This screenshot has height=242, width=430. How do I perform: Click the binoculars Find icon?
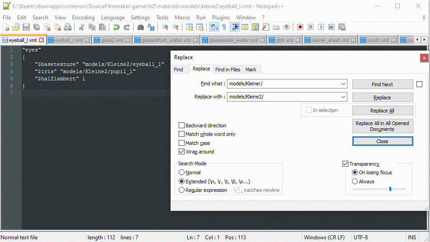(140, 28)
